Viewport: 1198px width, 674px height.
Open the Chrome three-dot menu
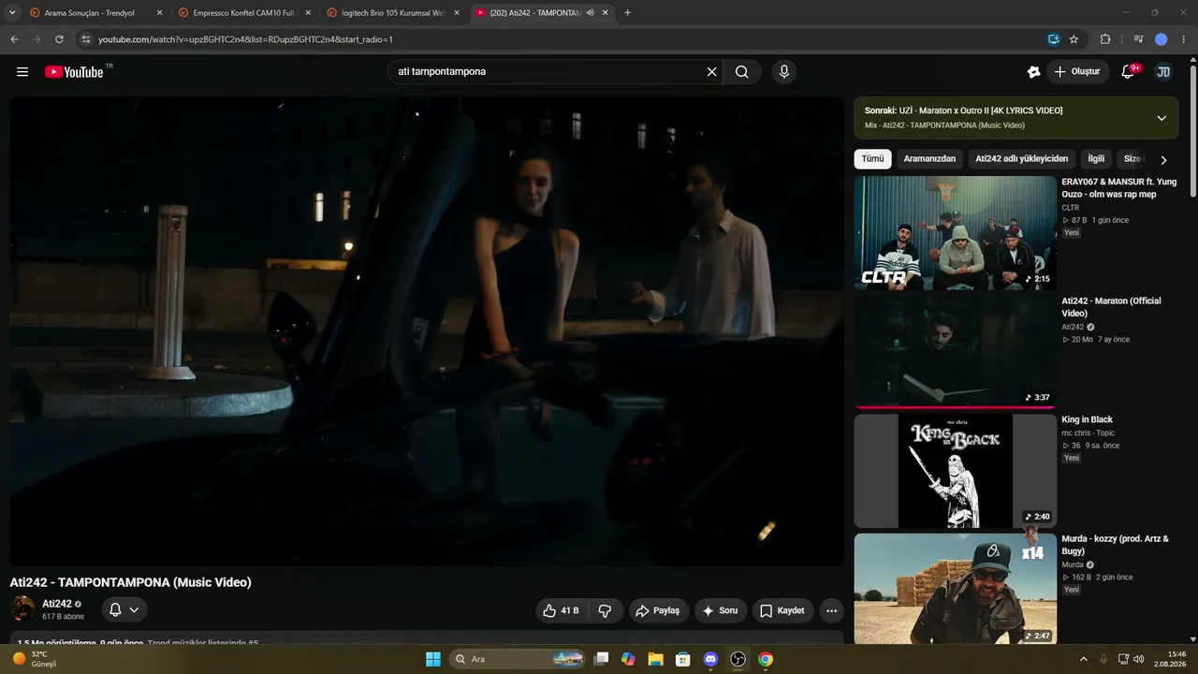(1184, 39)
